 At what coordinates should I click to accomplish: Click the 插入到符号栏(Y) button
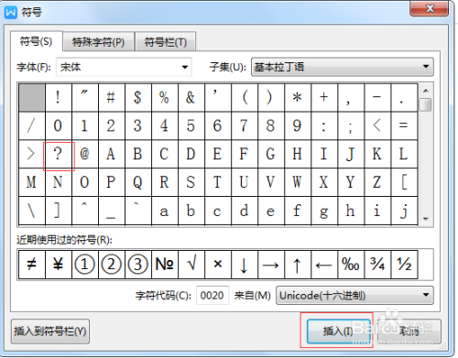click(x=50, y=331)
